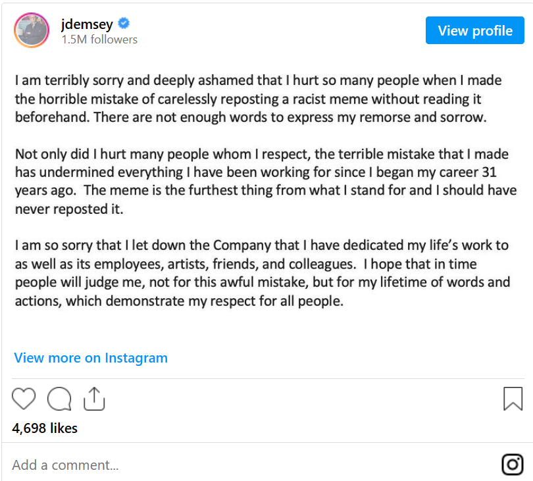Click the paragraph starting 'Not only did I hurt'

(x=266, y=182)
